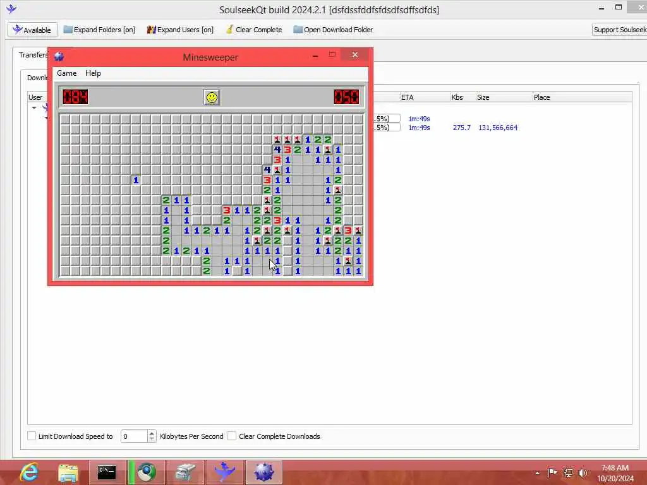Click the isolated blue 1 cell on the left

(136, 180)
